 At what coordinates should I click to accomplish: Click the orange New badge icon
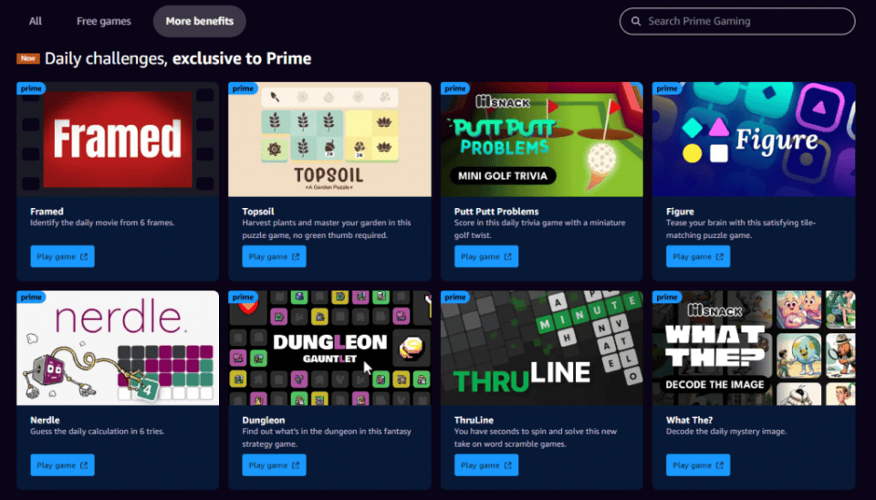point(28,58)
